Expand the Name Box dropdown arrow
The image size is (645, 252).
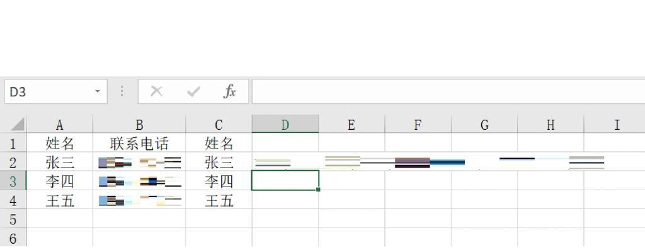click(98, 92)
